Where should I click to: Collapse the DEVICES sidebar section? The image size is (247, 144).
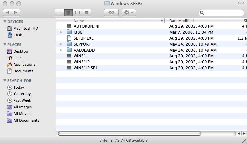5,21
